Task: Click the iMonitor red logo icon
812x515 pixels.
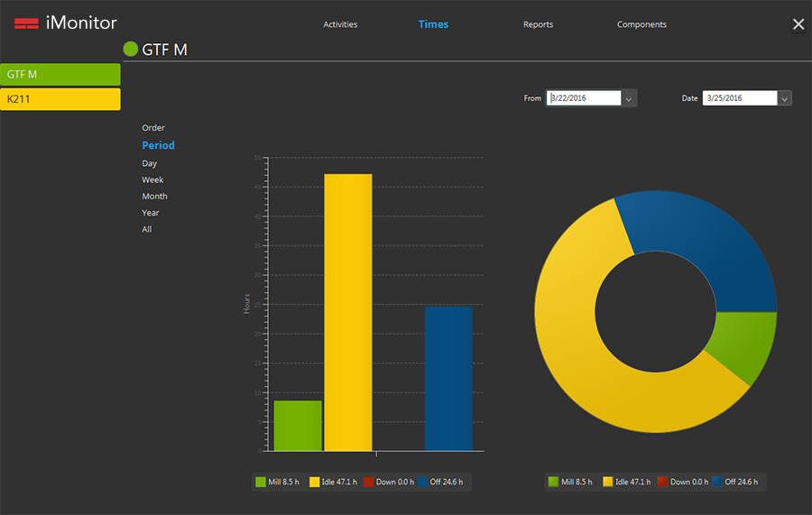Action: click(26, 23)
